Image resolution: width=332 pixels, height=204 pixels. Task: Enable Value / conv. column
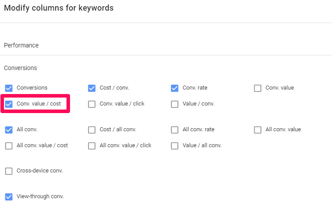[x=175, y=104]
